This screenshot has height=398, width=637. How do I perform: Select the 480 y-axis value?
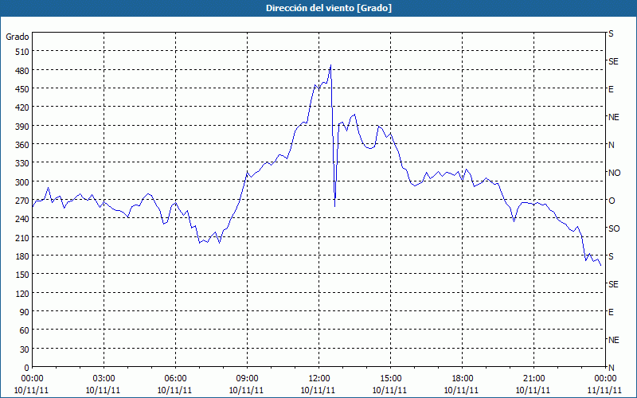22,71
